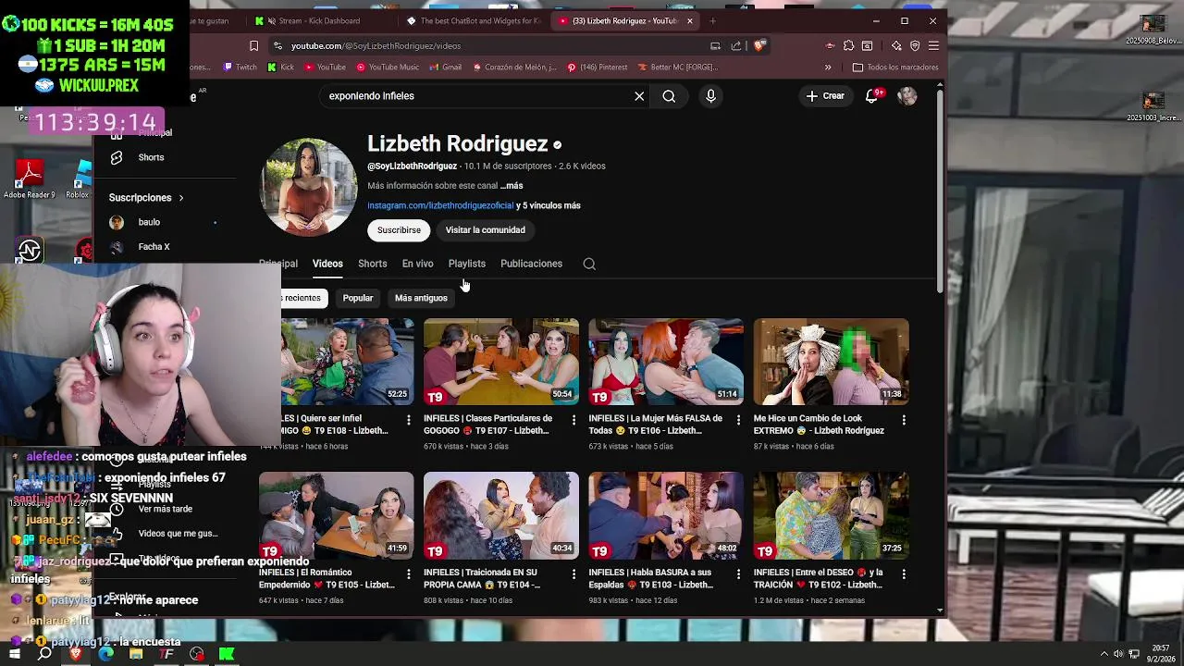Open the baulo subscription channel
1184x666 pixels.
[x=150, y=222]
